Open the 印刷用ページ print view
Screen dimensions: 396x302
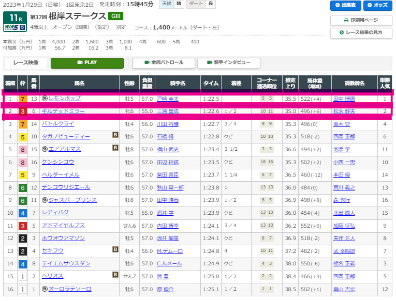click(361, 20)
